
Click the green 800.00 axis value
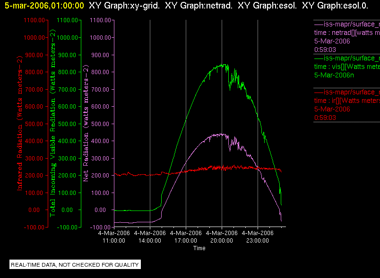click(67, 72)
